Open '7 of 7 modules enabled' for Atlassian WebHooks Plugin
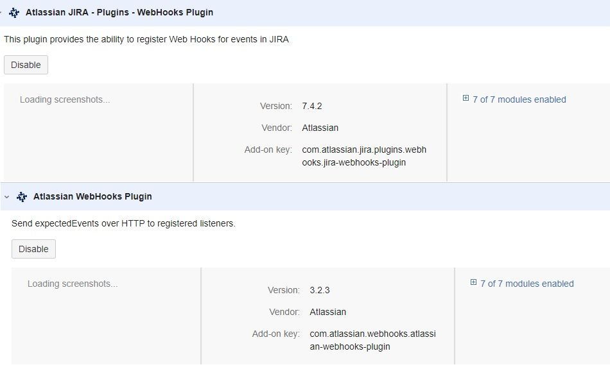Viewport: 610px width, 367px height. 527,284
